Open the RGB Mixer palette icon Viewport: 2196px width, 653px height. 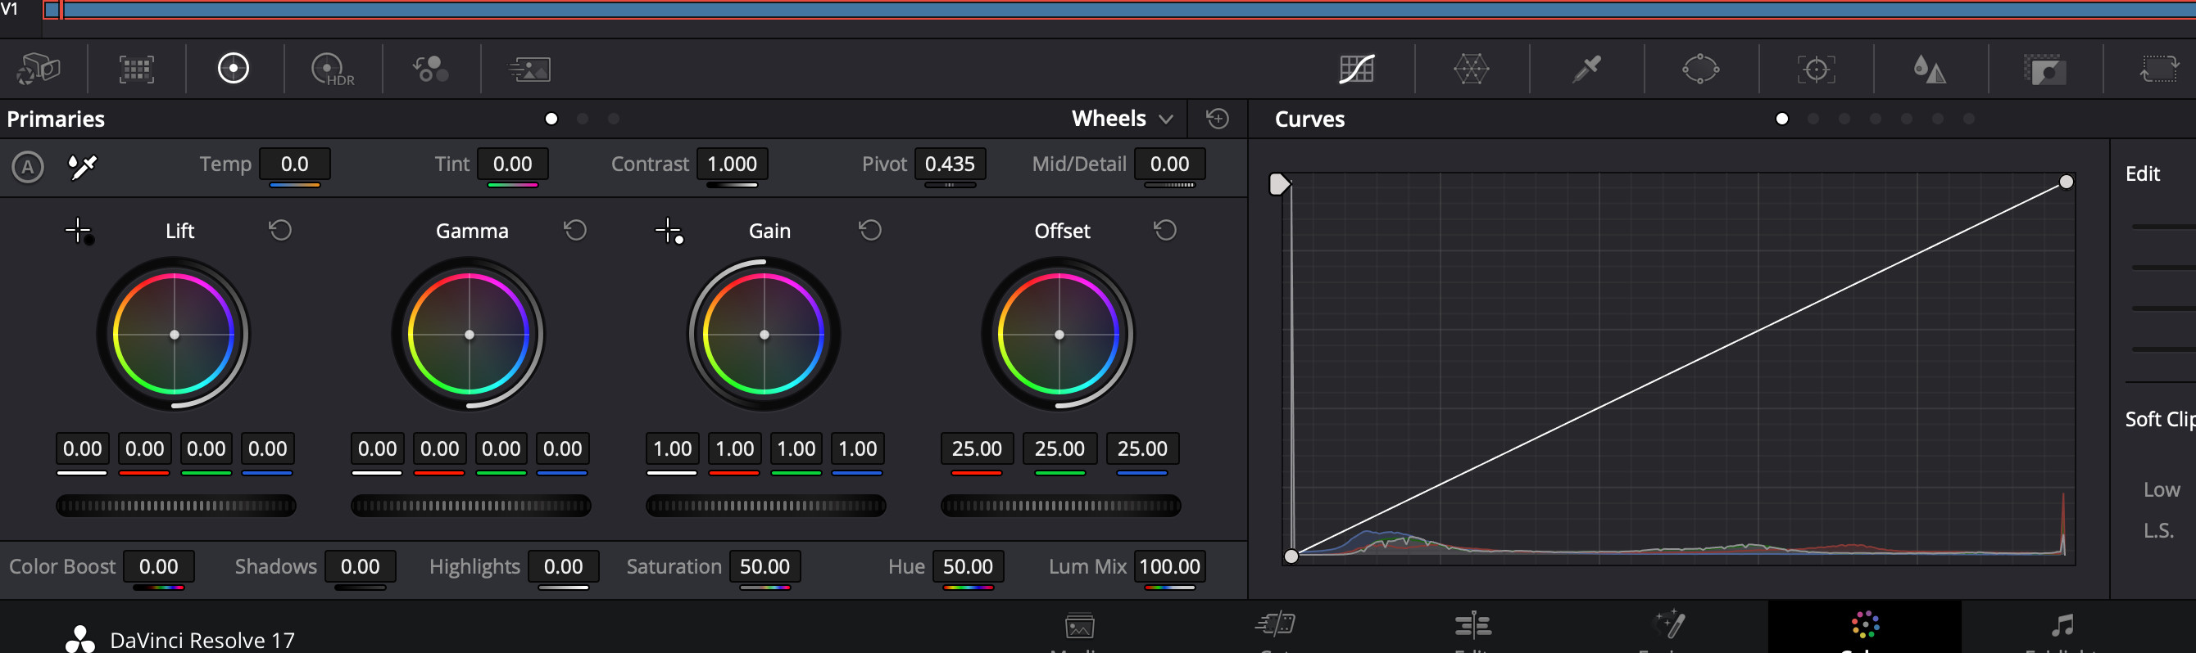coord(430,68)
